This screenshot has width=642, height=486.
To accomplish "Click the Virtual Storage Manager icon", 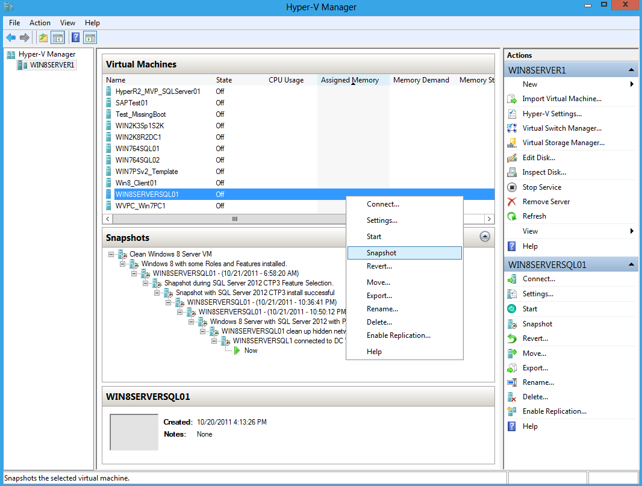I will tap(512, 143).
